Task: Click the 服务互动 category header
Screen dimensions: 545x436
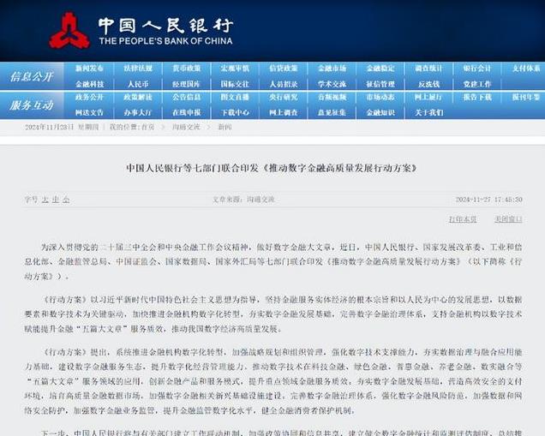Action: click(x=32, y=105)
